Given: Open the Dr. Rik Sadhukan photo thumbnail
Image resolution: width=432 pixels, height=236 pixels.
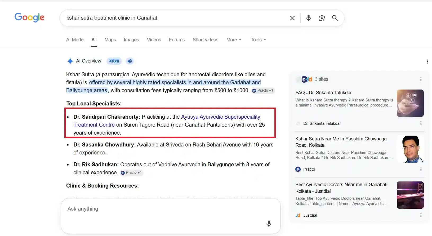Looking at the screenshot, I should [410, 149].
